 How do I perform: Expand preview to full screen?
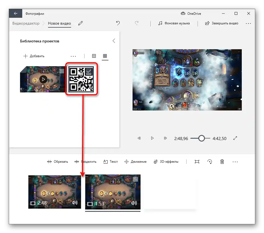pyautogui.click(x=235, y=138)
